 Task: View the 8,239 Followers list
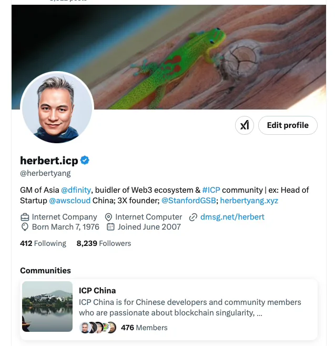tap(104, 243)
